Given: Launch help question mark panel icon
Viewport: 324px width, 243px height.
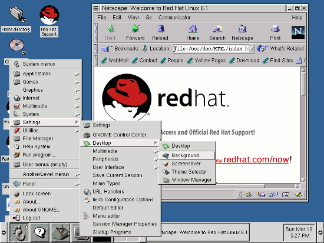Looking at the screenshot, I should (39, 232).
